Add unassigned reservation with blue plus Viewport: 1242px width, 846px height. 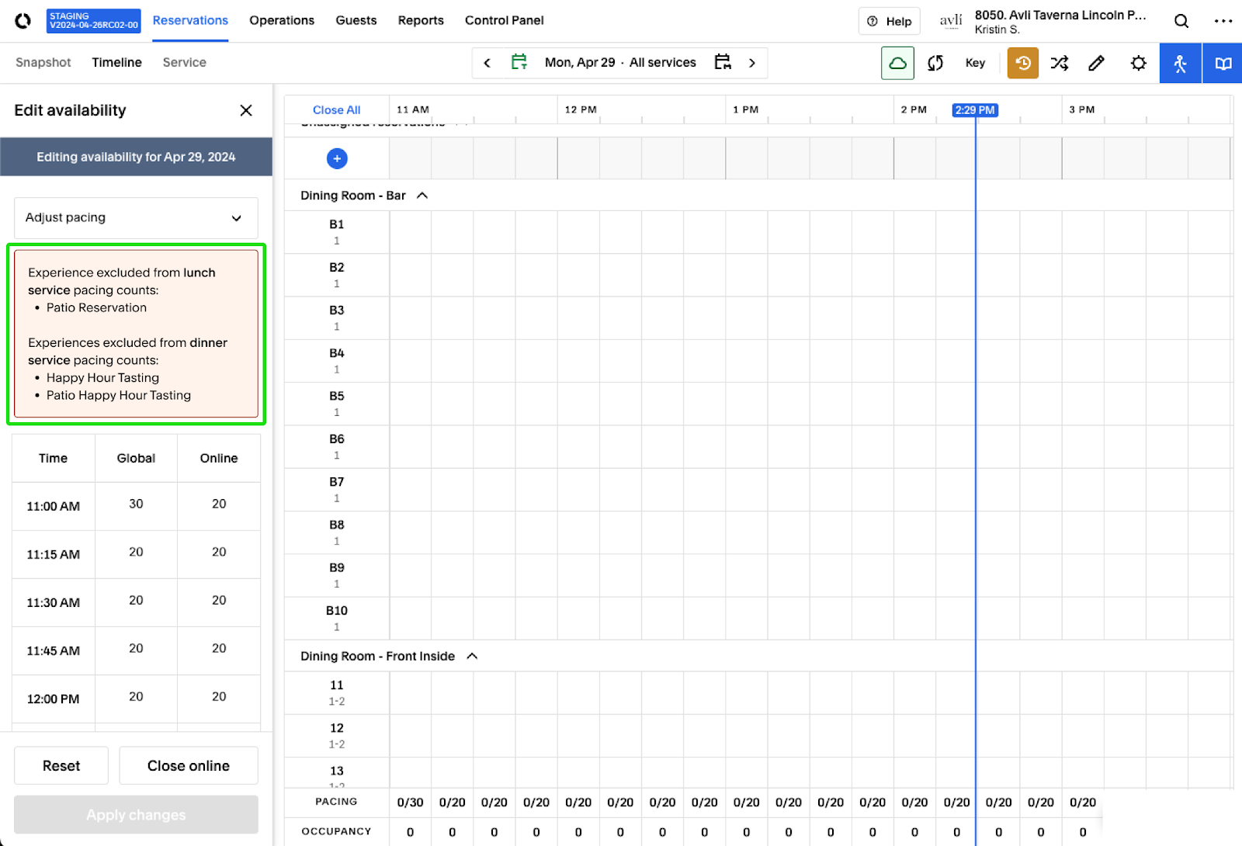(337, 158)
